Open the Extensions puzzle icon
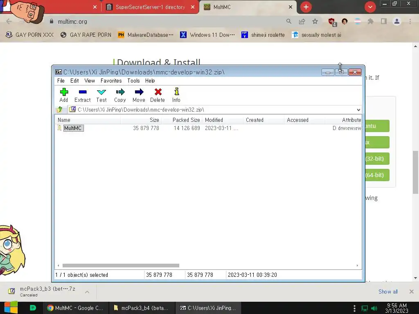This screenshot has width=419, height=314. [x=370, y=21]
